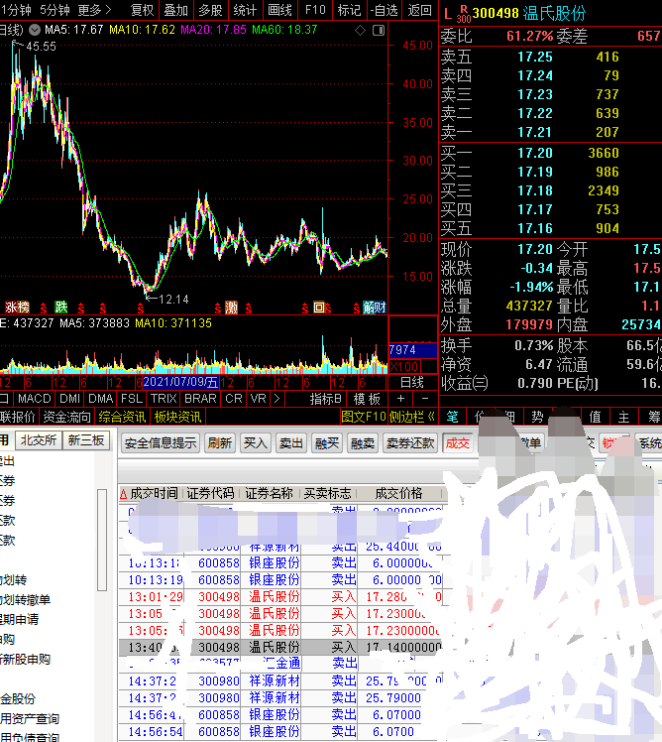The height and width of the screenshot is (742, 662).
Task: Sort by the 证券代码 column header
Action: point(210,494)
